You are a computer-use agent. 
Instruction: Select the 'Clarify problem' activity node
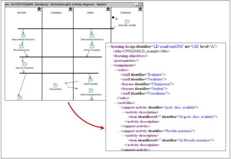click(x=90, y=80)
